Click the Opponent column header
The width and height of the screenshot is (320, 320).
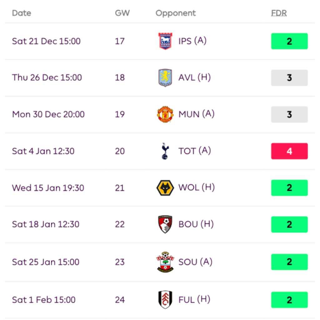click(176, 13)
